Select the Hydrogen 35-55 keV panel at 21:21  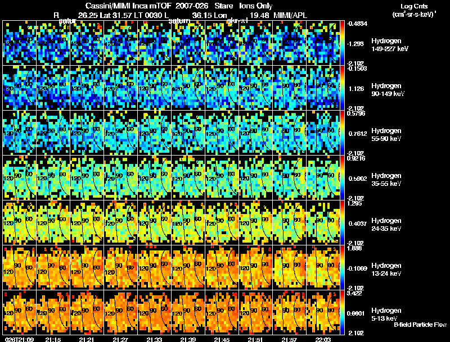[x=87, y=178]
